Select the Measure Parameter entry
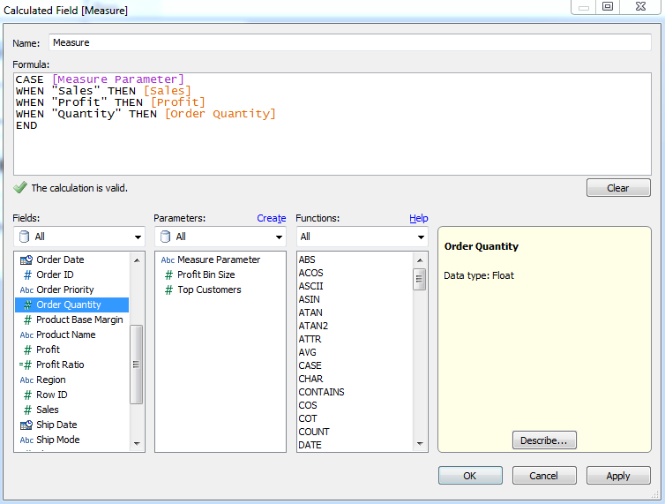This screenshot has width=665, height=504. tap(220, 260)
